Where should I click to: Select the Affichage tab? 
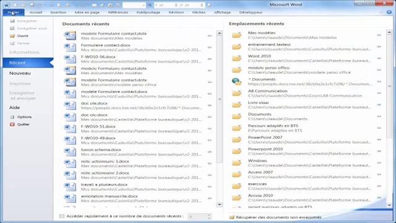coord(222,12)
